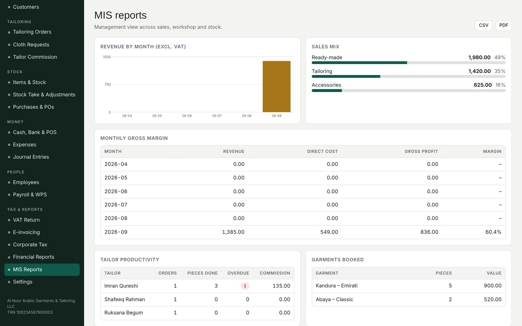
Task: Open Tailor Commission page
Action: (42, 57)
